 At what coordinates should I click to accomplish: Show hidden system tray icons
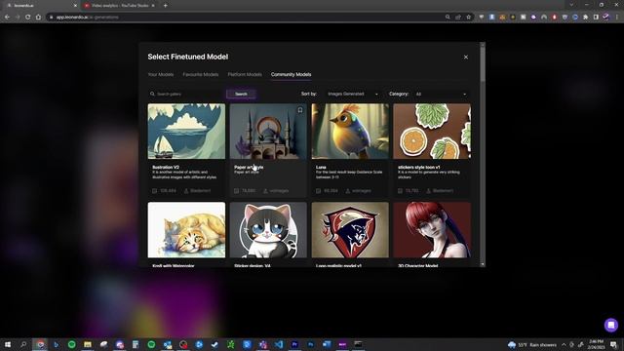click(564, 344)
